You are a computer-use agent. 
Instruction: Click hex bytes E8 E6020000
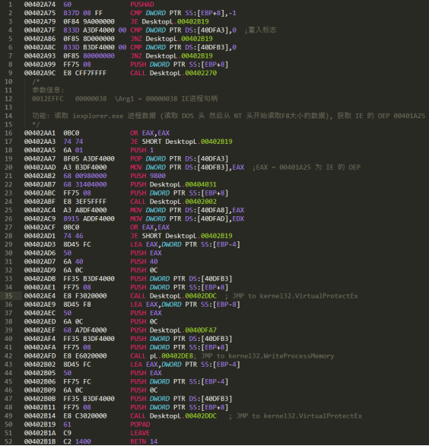(x=85, y=356)
